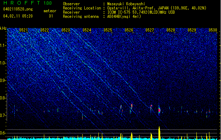Click the 0521 time marker

pyautogui.click(x=24, y=30)
